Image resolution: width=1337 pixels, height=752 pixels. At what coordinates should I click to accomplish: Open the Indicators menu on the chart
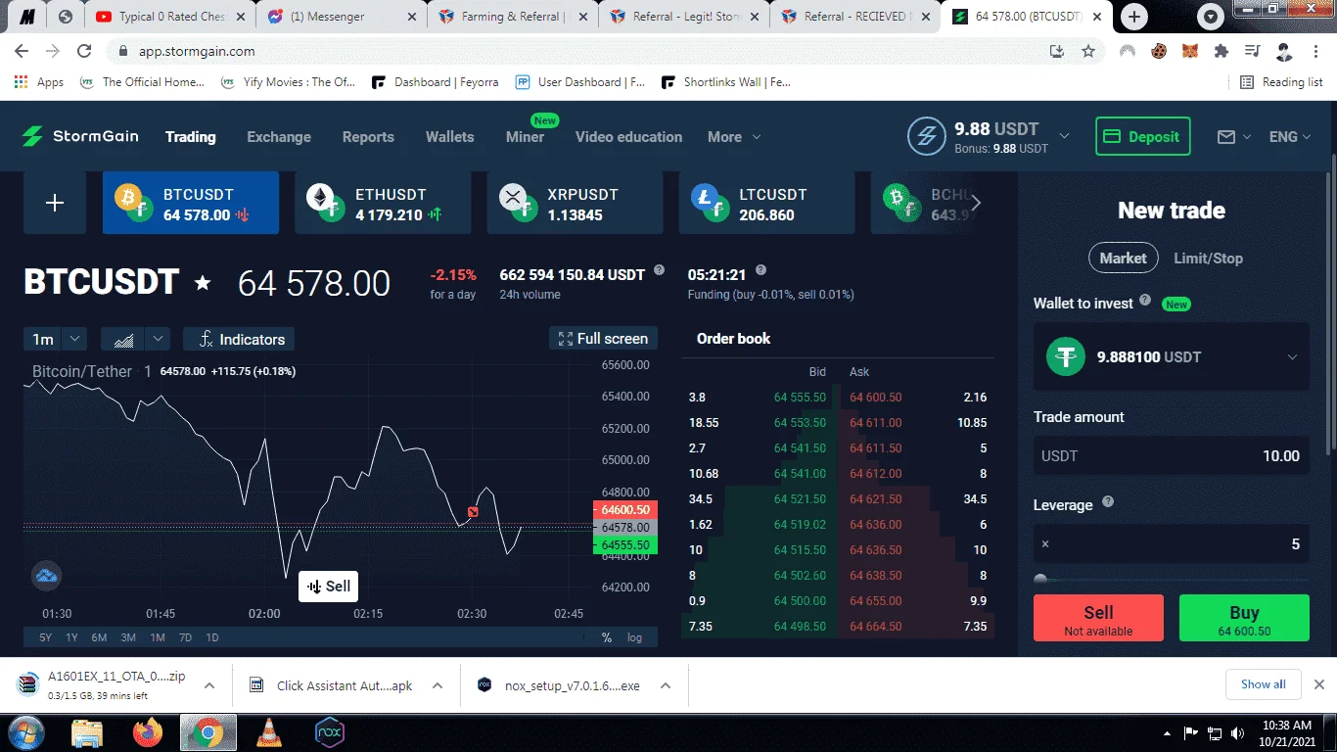239,340
